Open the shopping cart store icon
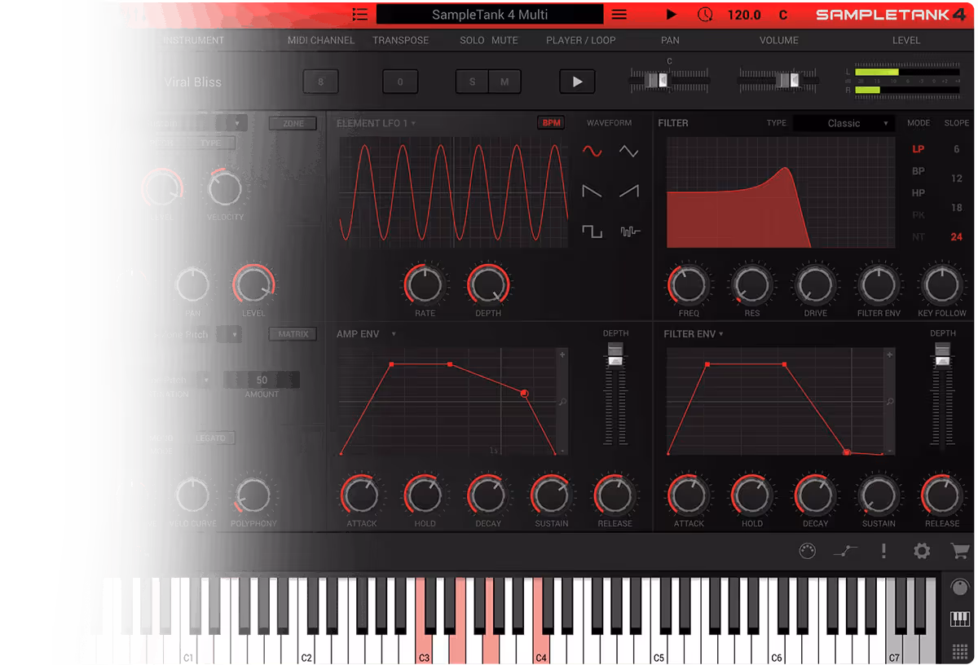Viewport: 978px width, 665px height. [959, 552]
